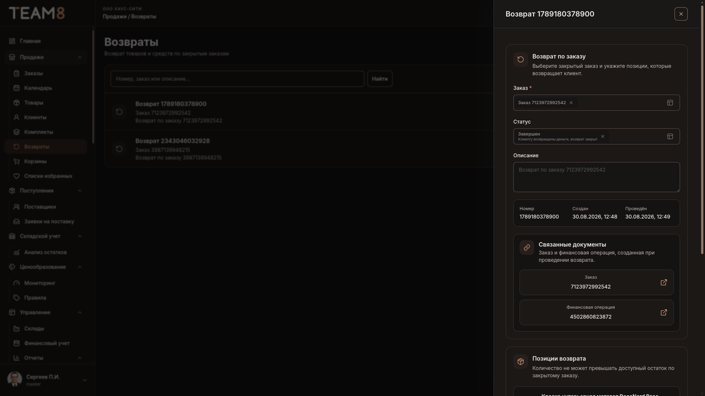This screenshot has width=705, height=396.
Task: Open Анализ остатков sidebar item
Action: (x=46, y=252)
